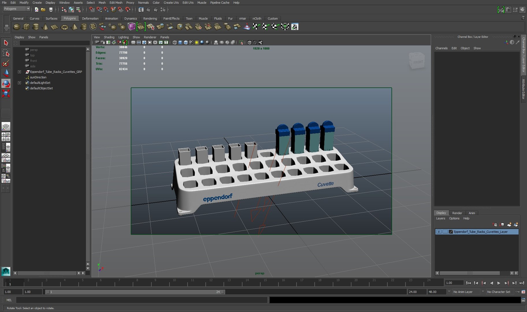This screenshot has width=527, height=312.
Task: Click the New scene icon
Action: [37, 10]
